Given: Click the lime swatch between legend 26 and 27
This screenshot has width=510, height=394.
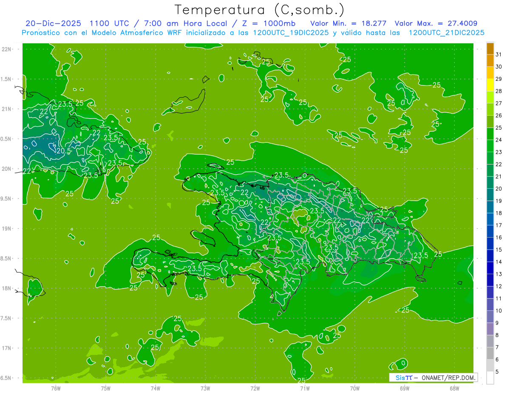Looking at the screenshot, I should (490, 109).
